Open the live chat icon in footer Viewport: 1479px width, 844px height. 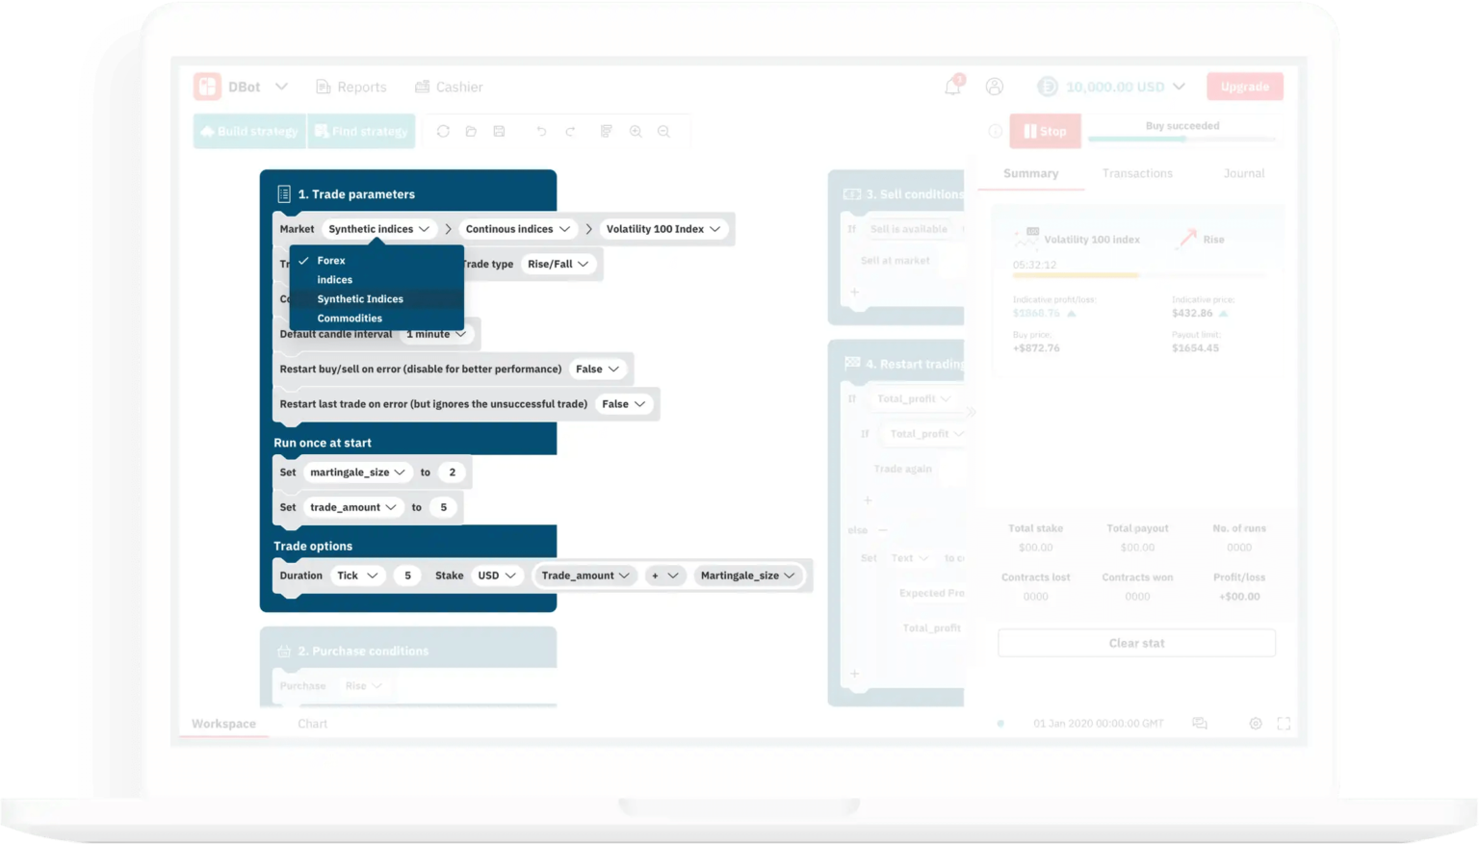1200,724
